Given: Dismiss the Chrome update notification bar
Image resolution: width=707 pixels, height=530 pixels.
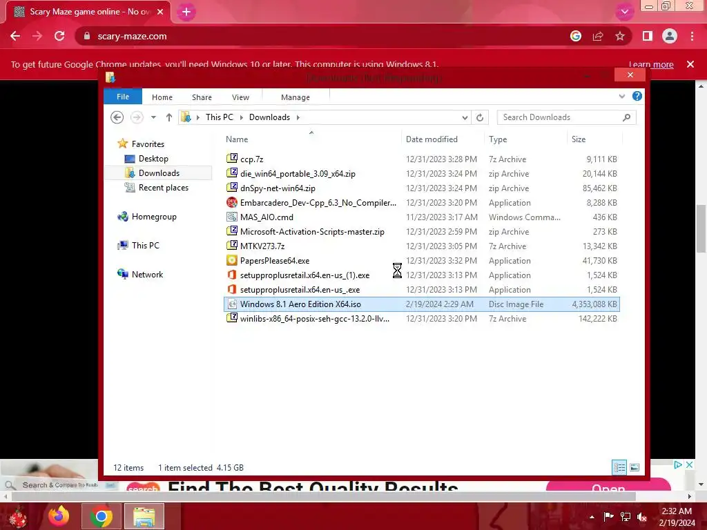Looking at the screenshot, I should click(x=690, y=64).
